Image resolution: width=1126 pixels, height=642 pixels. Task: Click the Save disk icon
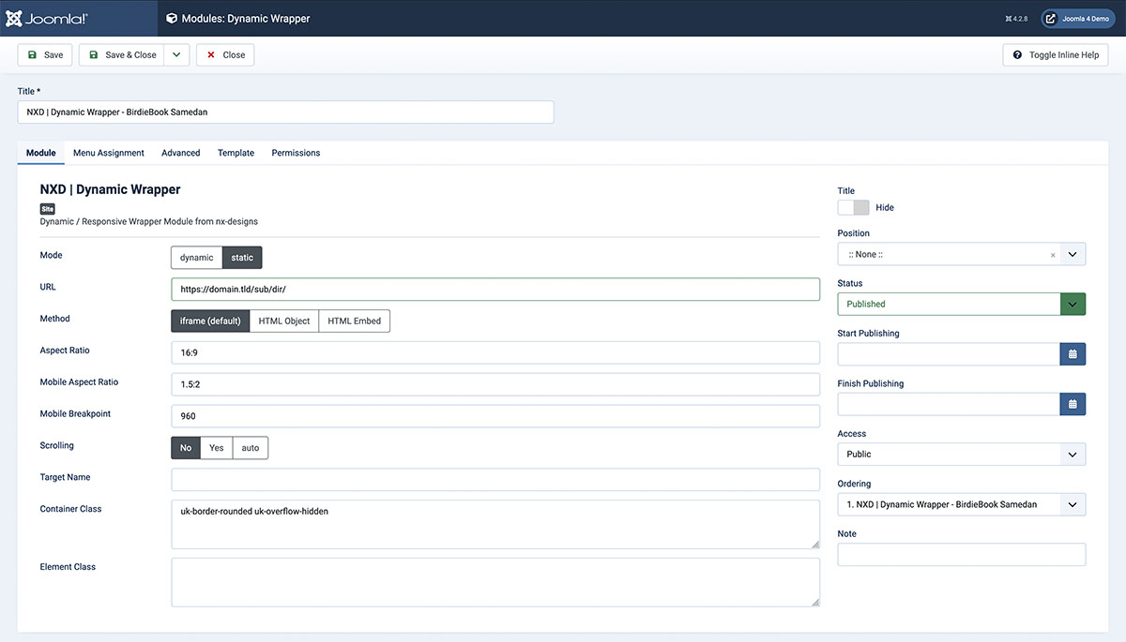click(31, 54)
